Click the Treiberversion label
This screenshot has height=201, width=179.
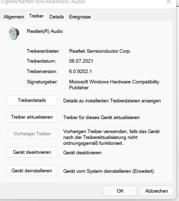pyautogui.click(x=42, y=71)
